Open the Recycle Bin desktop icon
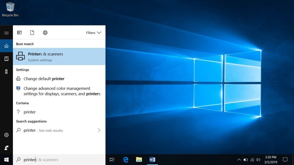The image size is (294, 165). click(10, 9)
